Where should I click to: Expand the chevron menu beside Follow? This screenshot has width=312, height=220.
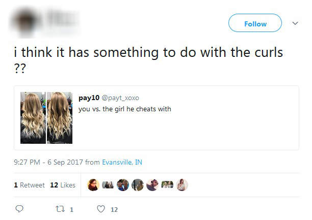294,23
